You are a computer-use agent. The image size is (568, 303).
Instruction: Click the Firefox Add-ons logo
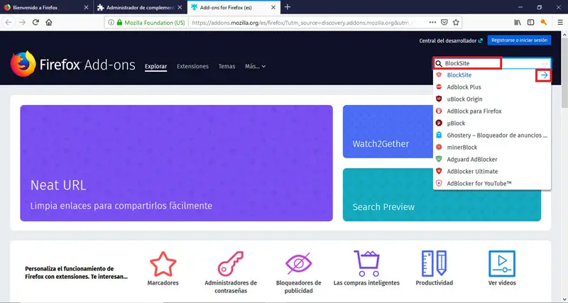[x=73, y=64]
